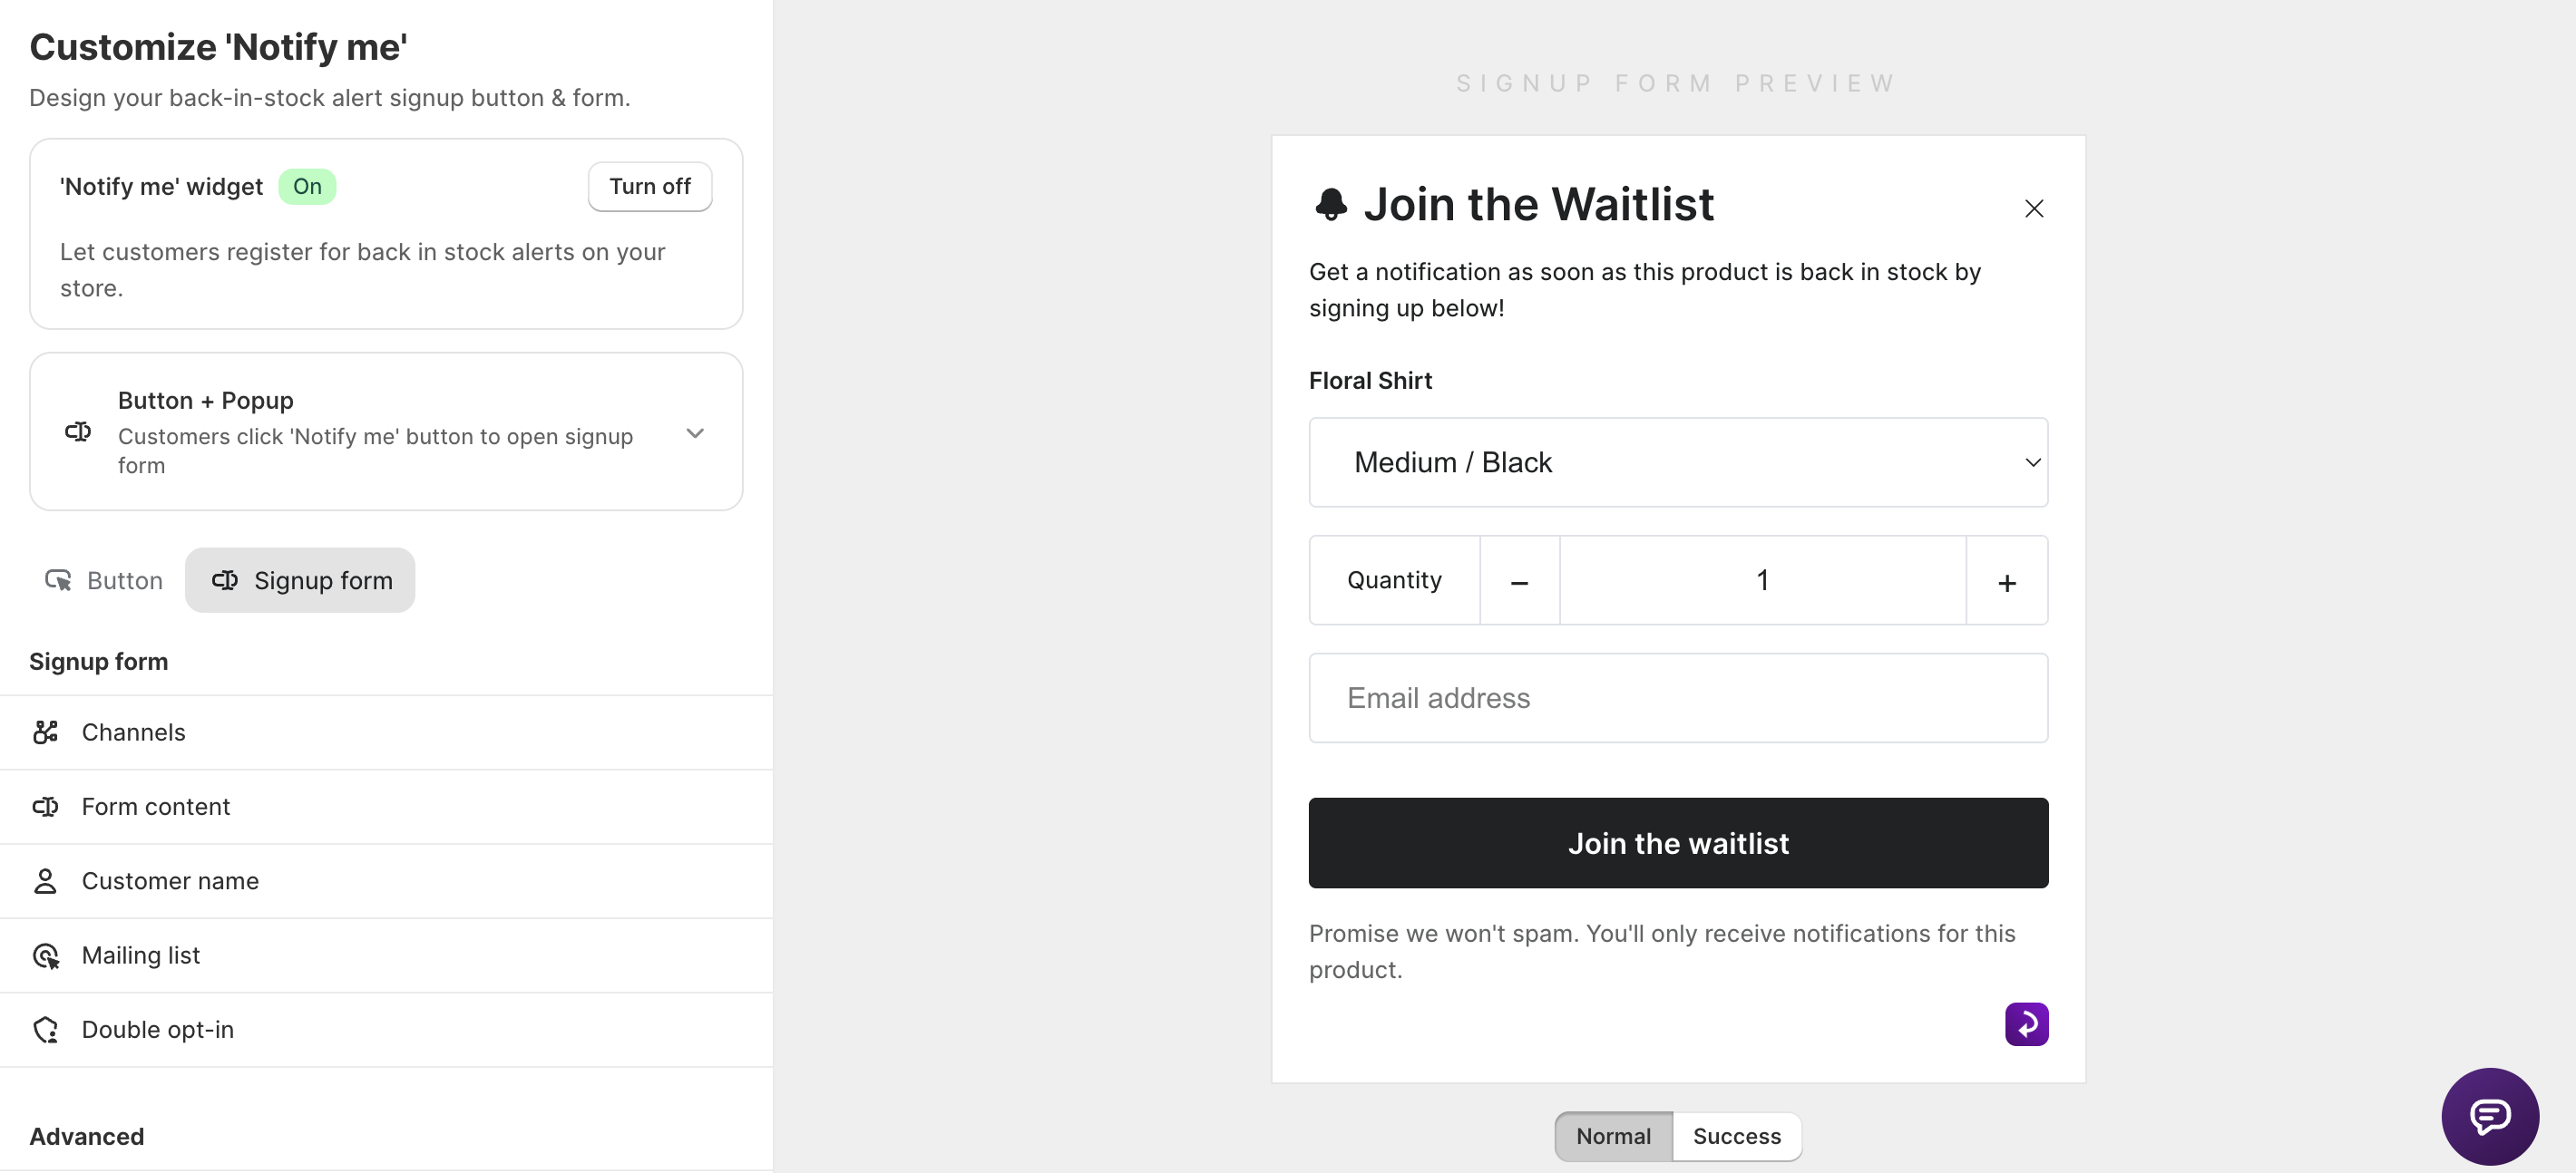Open the Medium / Black variant dropdown

coord(1678,462)
